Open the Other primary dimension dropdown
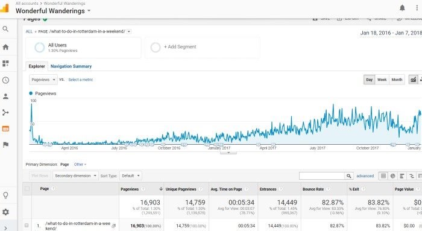The height and width of the screenshot is (231, 422). coord(80,164)
